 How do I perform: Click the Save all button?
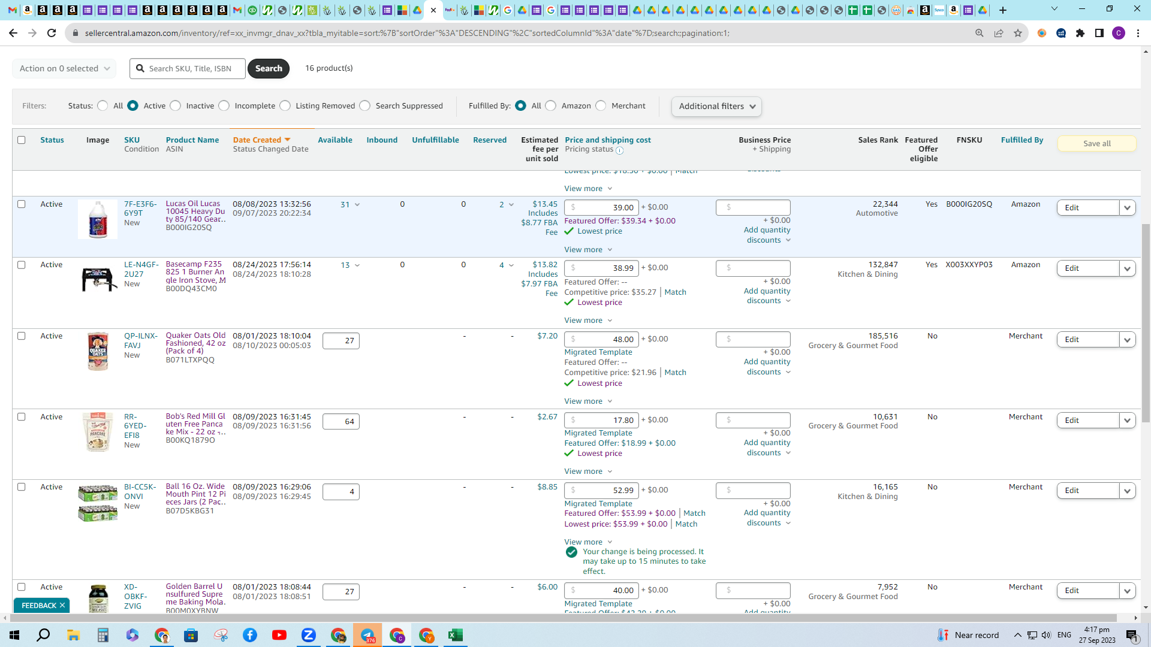click(x=1097, y=144)
